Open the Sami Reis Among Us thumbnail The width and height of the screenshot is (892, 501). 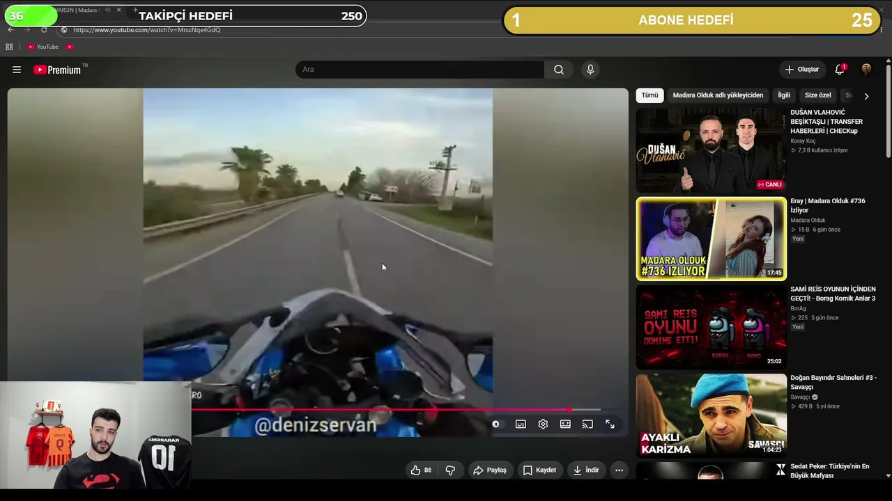pyautogui.click(x=711, y=327)
